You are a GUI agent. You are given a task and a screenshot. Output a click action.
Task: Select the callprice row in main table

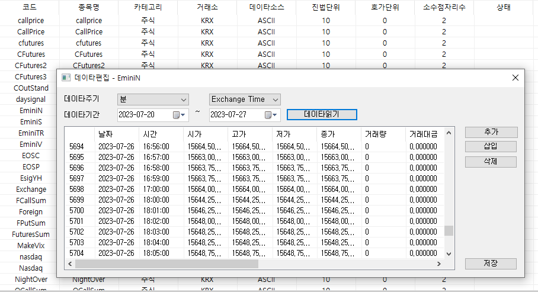coord(31,21)
